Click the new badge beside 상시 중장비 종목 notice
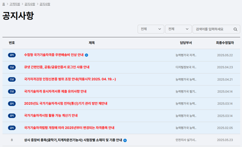 pos(125,140)
